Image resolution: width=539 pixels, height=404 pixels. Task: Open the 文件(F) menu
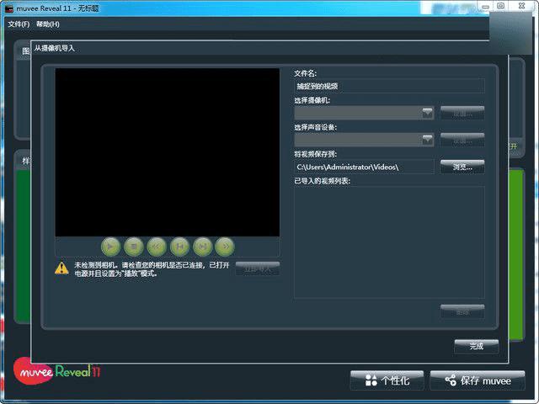tap(19, 24)
